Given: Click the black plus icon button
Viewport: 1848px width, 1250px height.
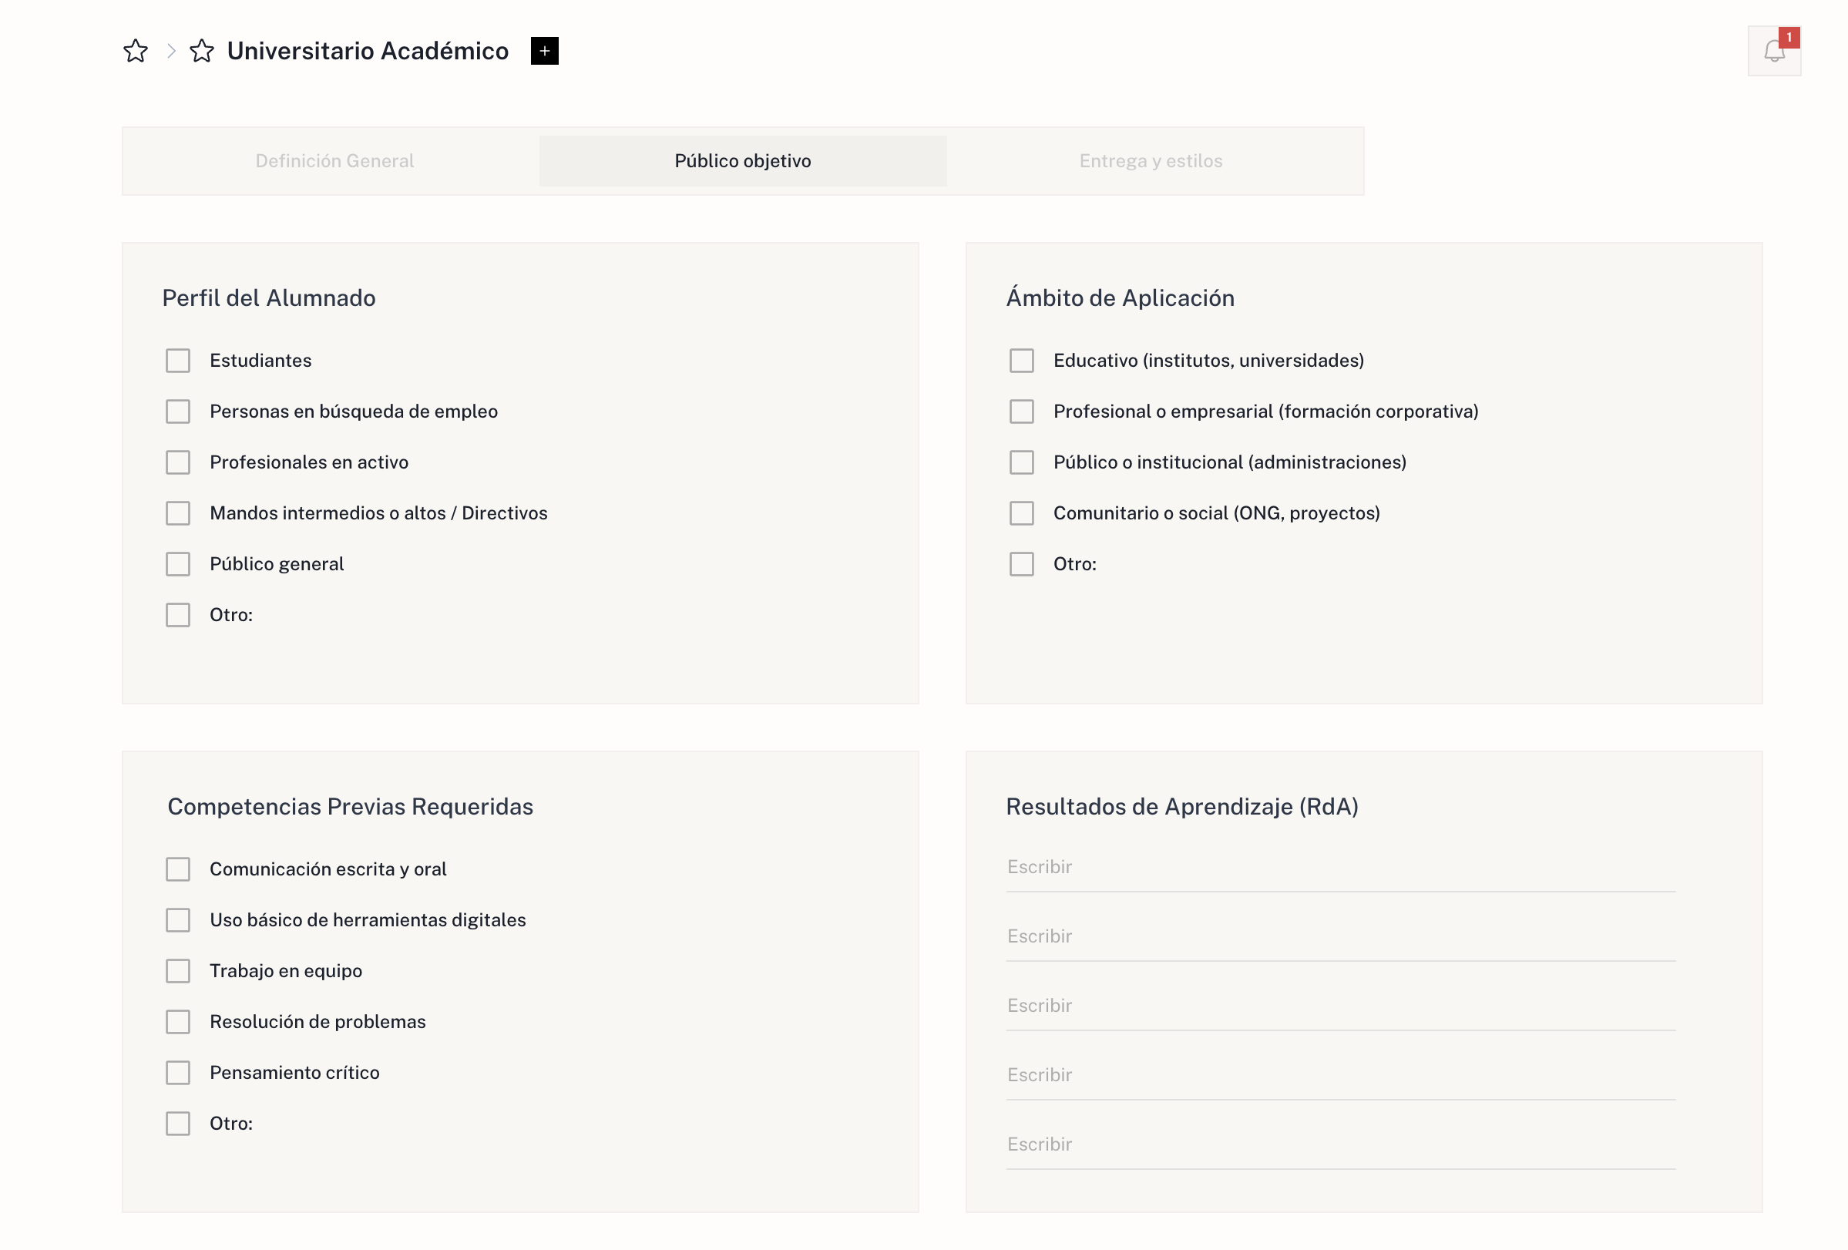Looking at the screenshot, I should coord(544,51).
